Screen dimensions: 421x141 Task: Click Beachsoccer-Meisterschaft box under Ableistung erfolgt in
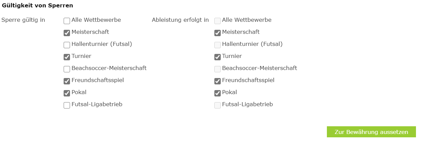[x=217, y=69]
